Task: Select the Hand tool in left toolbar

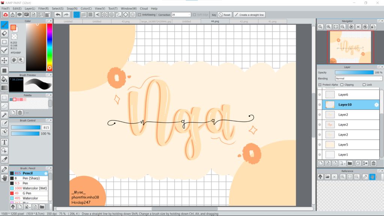Action: point(4,178)
